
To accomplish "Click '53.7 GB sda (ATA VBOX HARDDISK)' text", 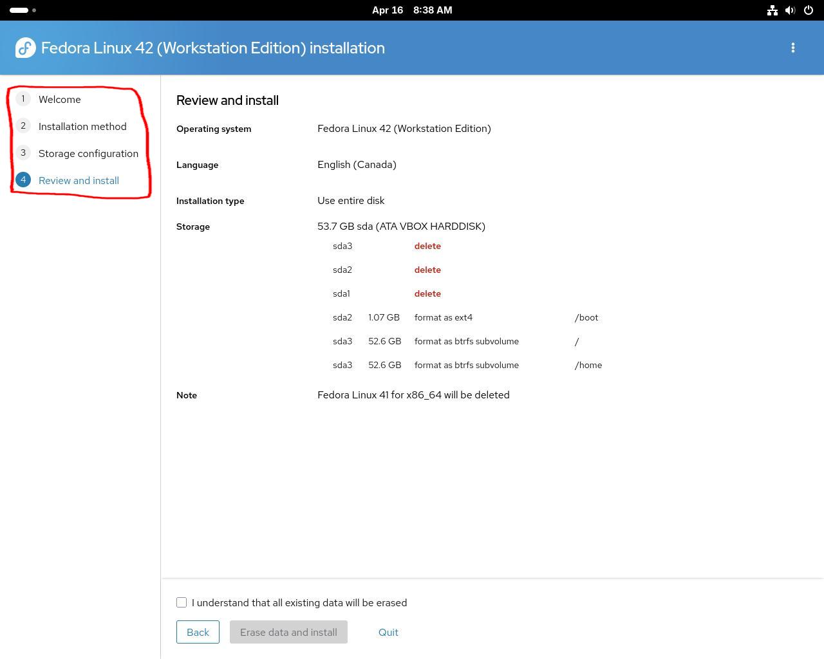I will 401,227.
